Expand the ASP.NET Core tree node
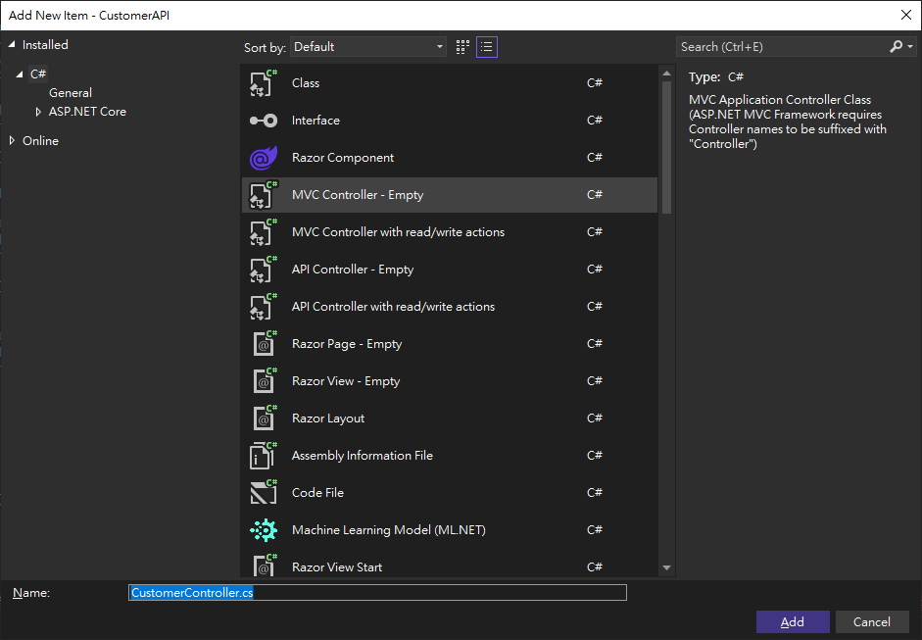Viewport: 922px width, 640px height. 38,112
